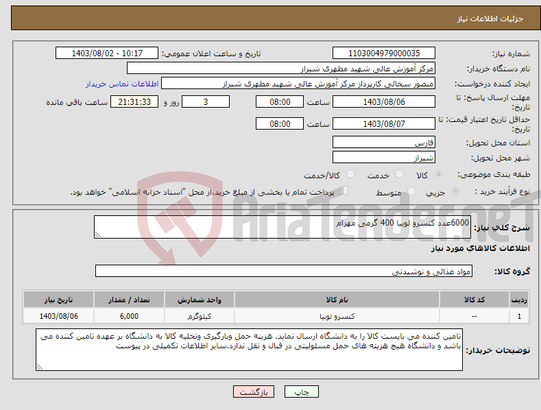Image resolution: width=541 pixels, height=410 pixels.
Task: Click the چاپ print button
Action: pyautogui.click(x=302, y=391)
